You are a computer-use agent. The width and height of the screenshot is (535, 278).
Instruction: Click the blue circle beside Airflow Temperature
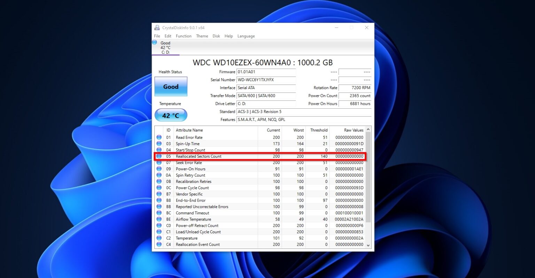[159, 219]
